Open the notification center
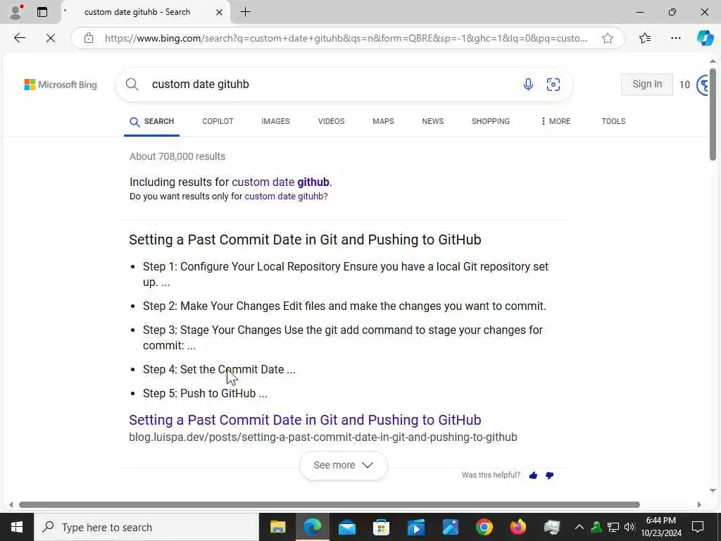721x541 pixels. coord(698,527)
